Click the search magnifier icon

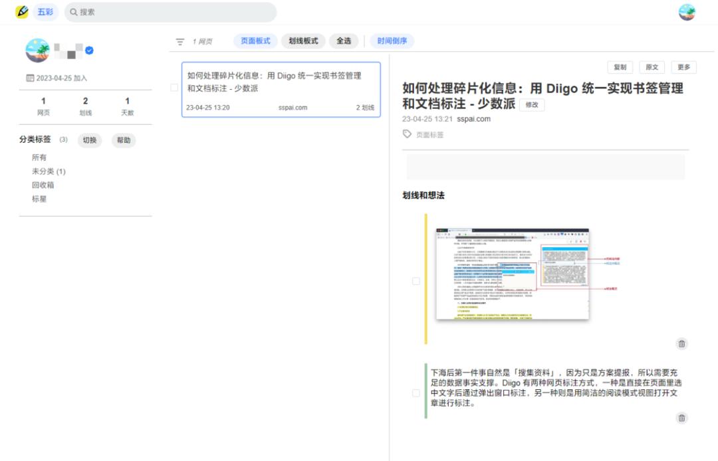73,12
